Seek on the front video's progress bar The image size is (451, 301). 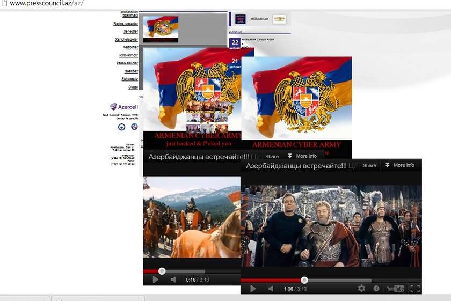[333, 280]
